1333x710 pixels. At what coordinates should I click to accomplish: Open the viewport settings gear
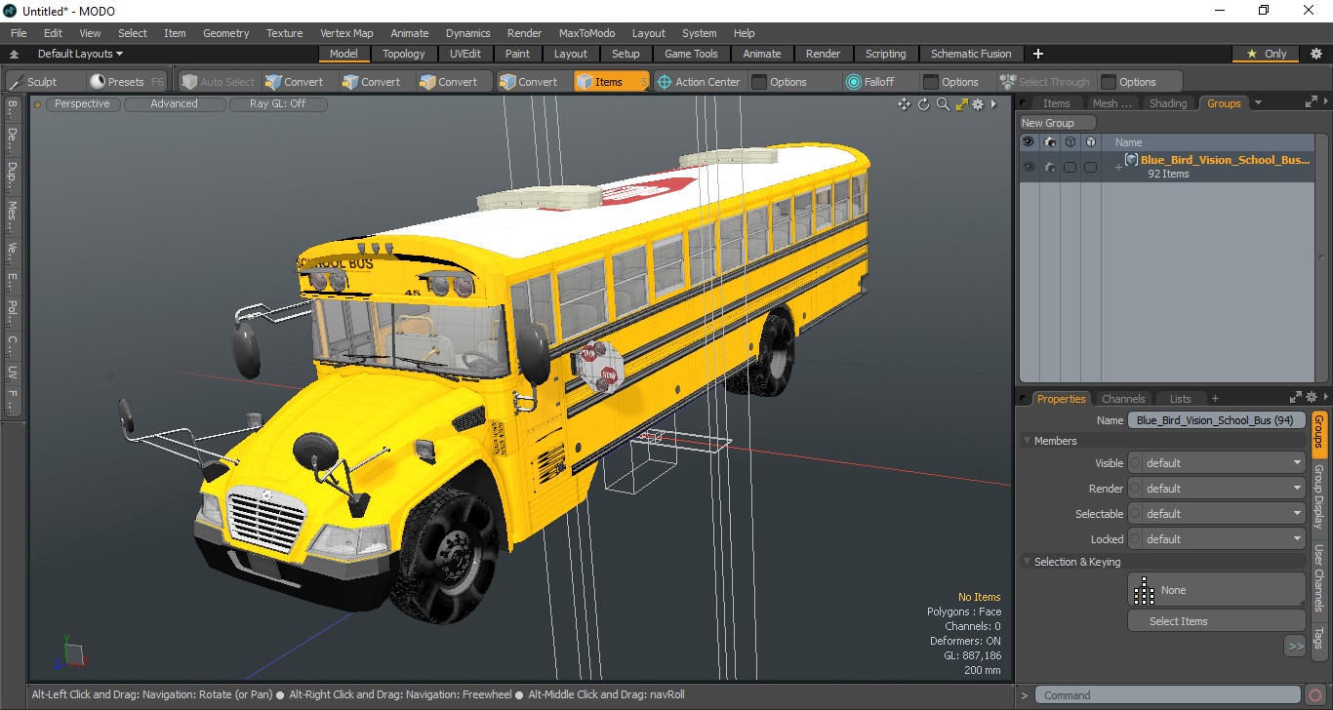978,104
